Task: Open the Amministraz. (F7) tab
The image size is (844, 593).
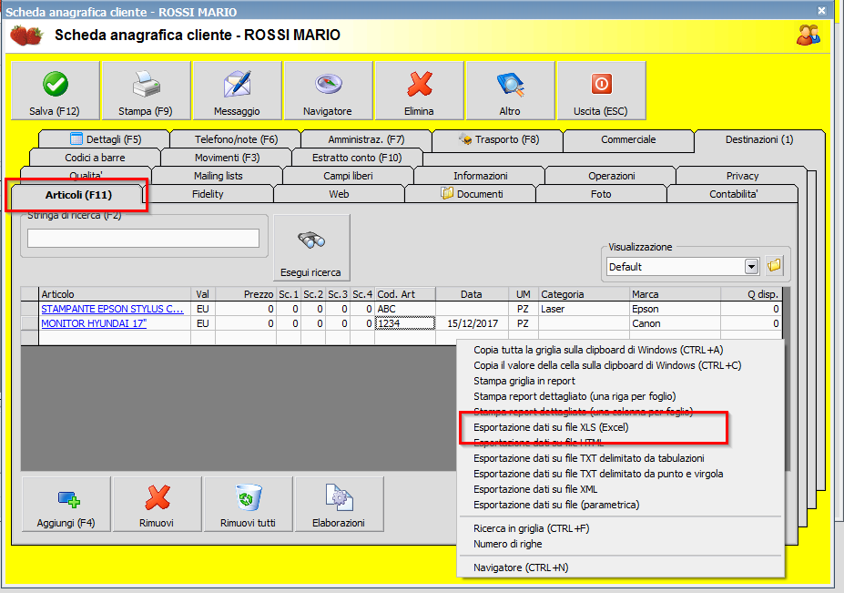Action: coord(366,139)
